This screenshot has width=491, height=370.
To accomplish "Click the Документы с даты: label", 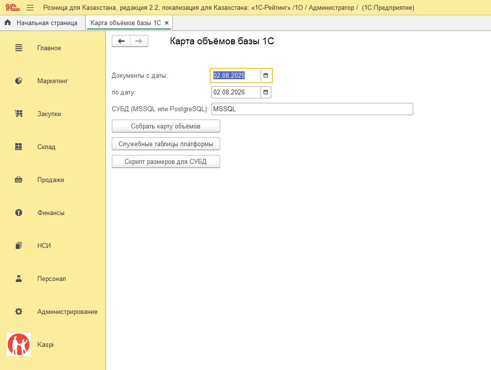I will [x=140, y=76].
